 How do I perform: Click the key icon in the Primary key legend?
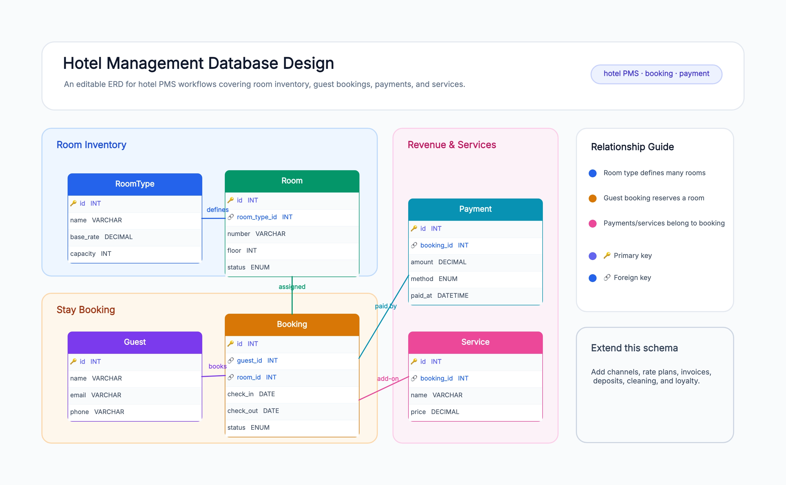(x=607, y=255)
